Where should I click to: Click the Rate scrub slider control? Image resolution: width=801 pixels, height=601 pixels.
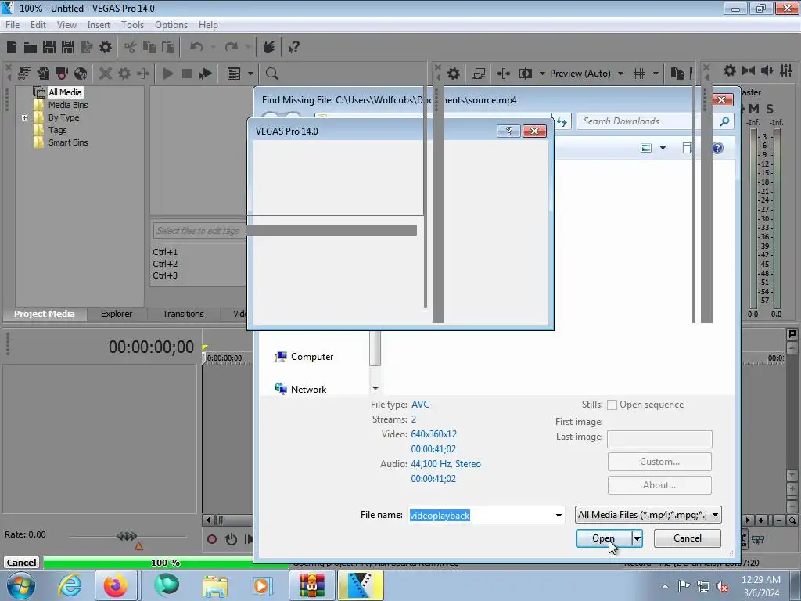coord(127,536)
